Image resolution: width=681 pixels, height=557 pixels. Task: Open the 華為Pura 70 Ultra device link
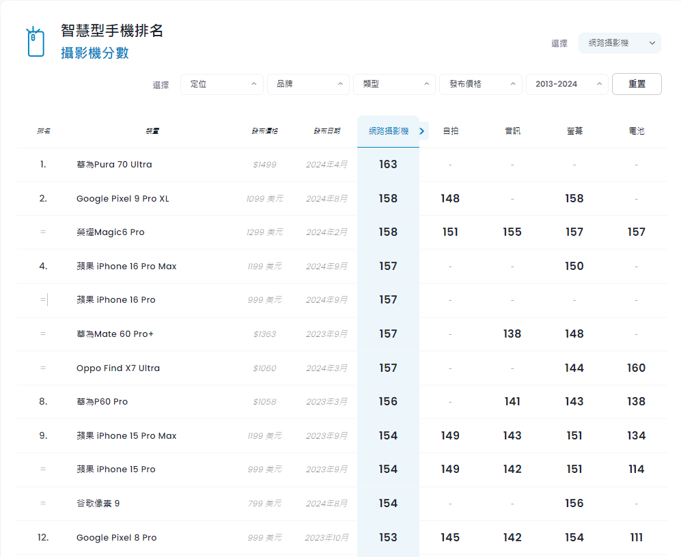coord(114,165)
